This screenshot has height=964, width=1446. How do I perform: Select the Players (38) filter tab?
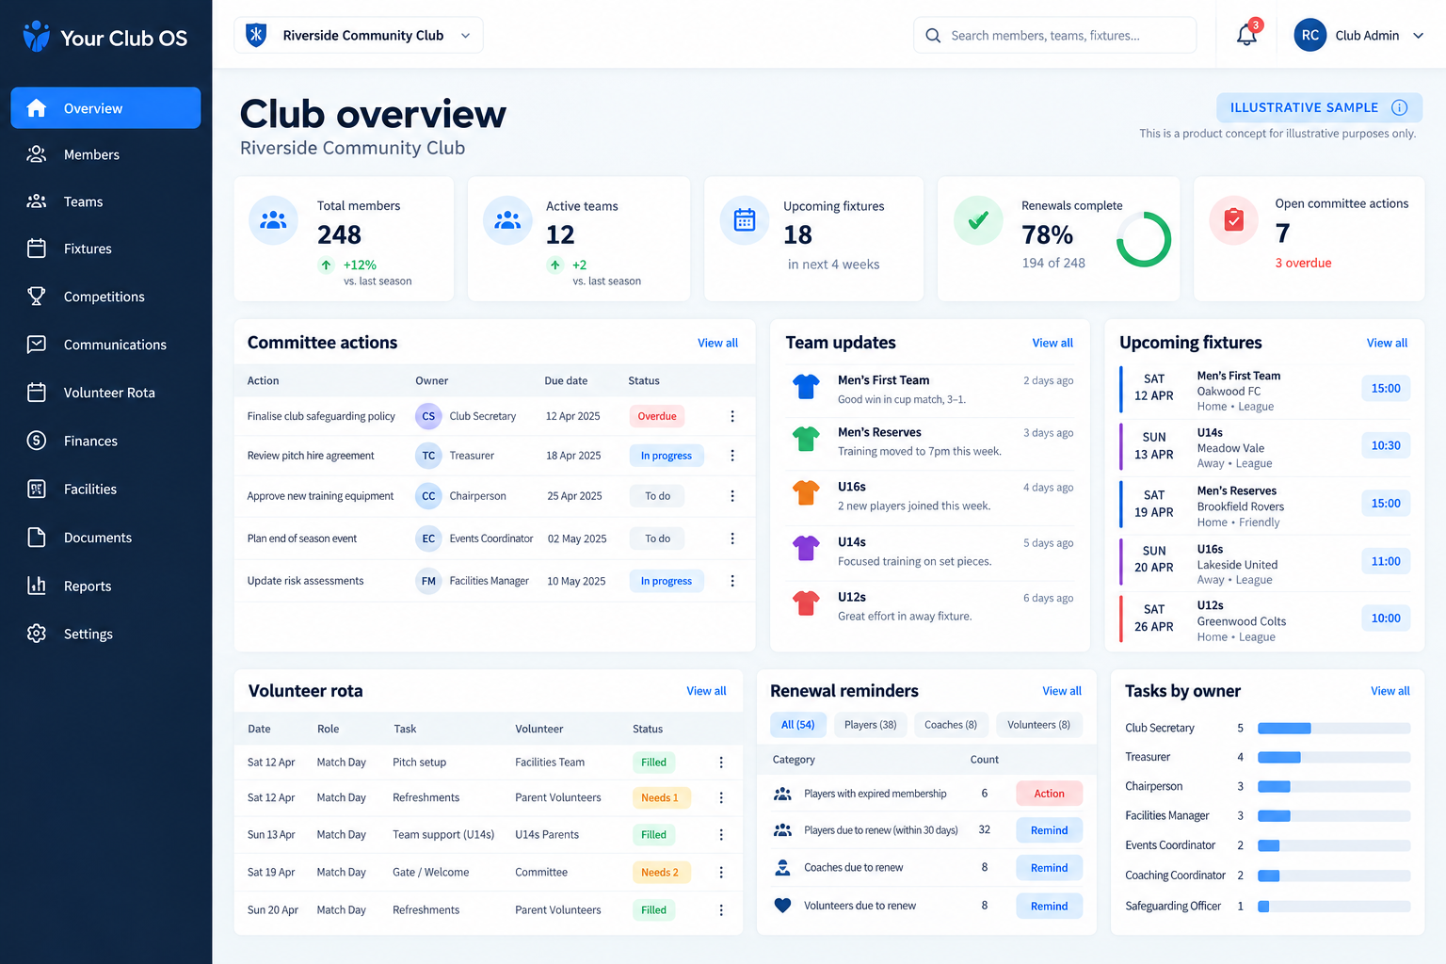click(x=870, y=725)
